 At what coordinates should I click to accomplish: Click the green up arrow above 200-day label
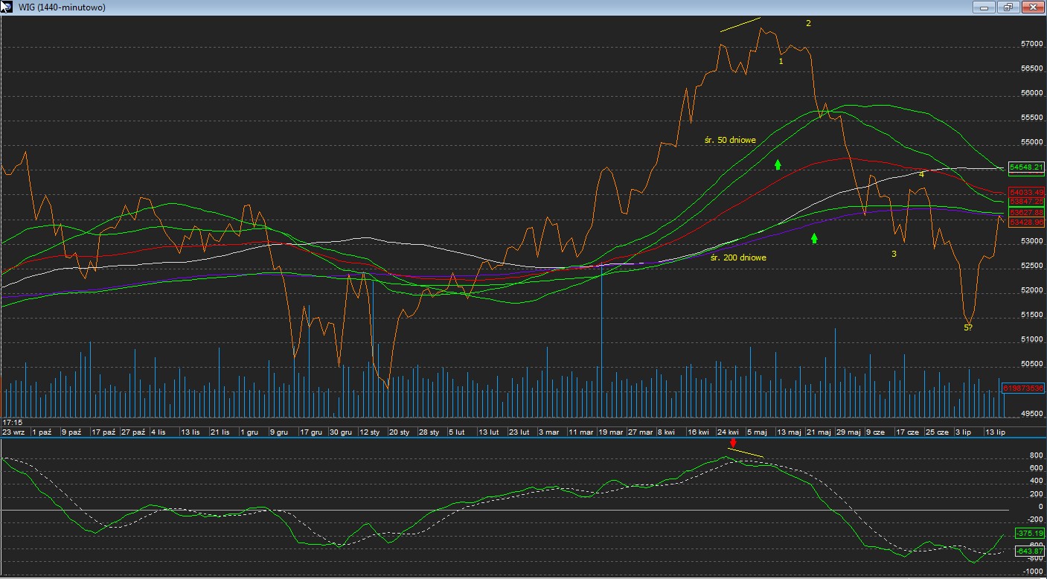pyautogui.click(x=814, y=238)
